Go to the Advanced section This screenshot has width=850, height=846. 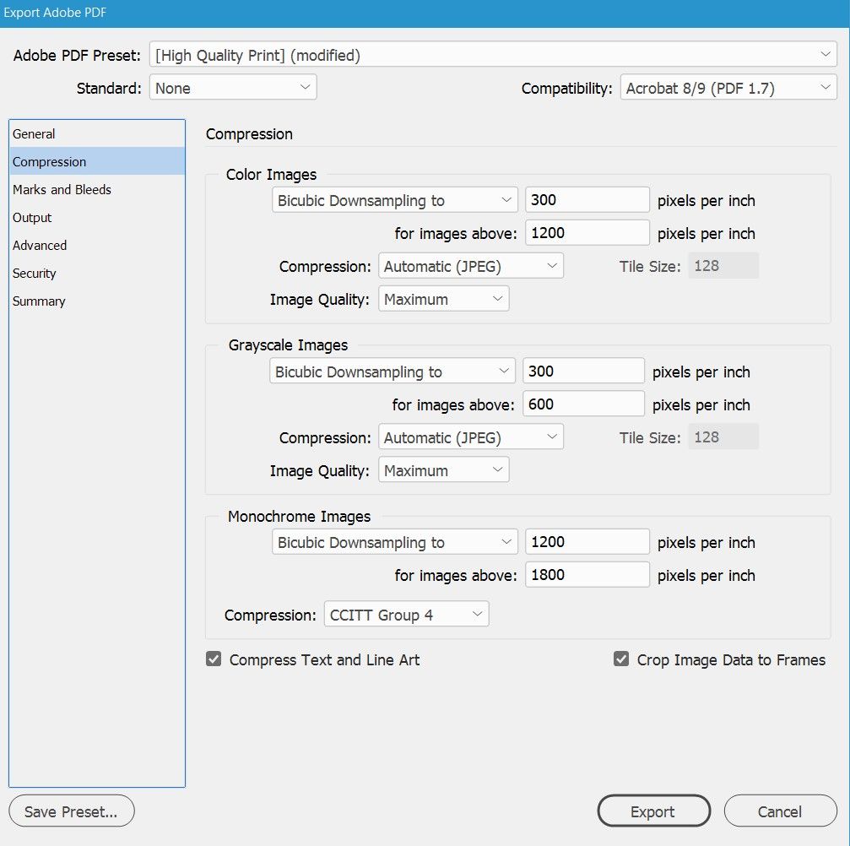click(x=97, y=245)
